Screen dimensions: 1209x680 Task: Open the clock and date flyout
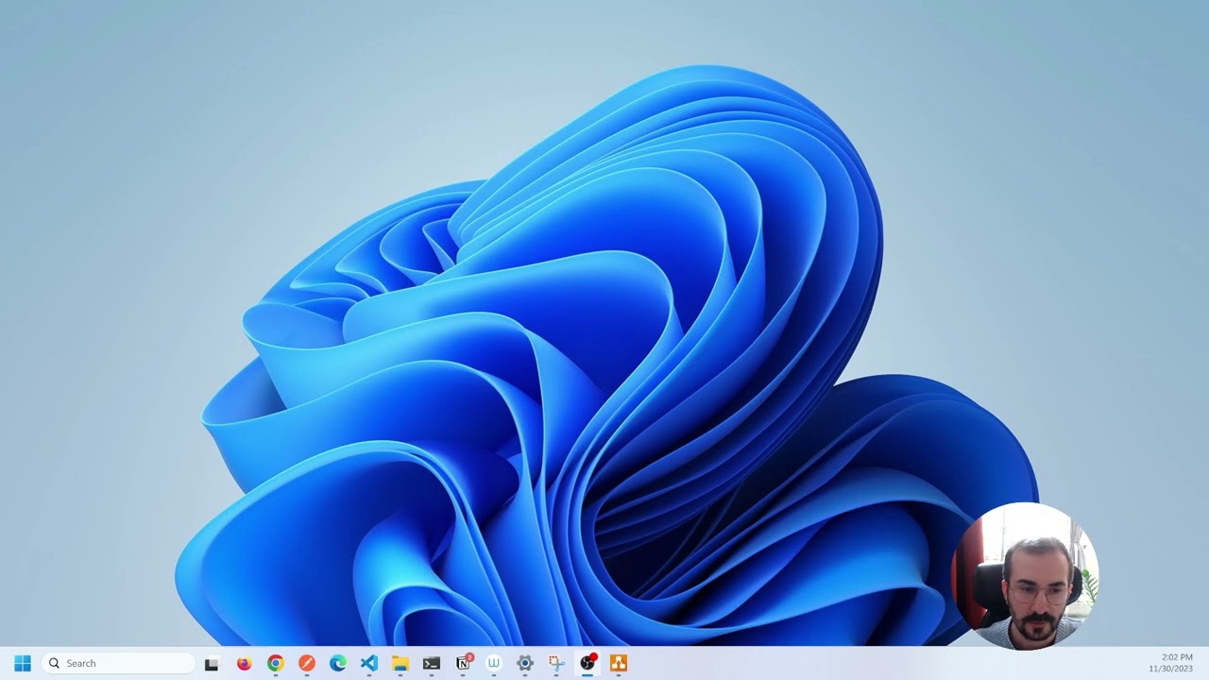point(1170,663)
